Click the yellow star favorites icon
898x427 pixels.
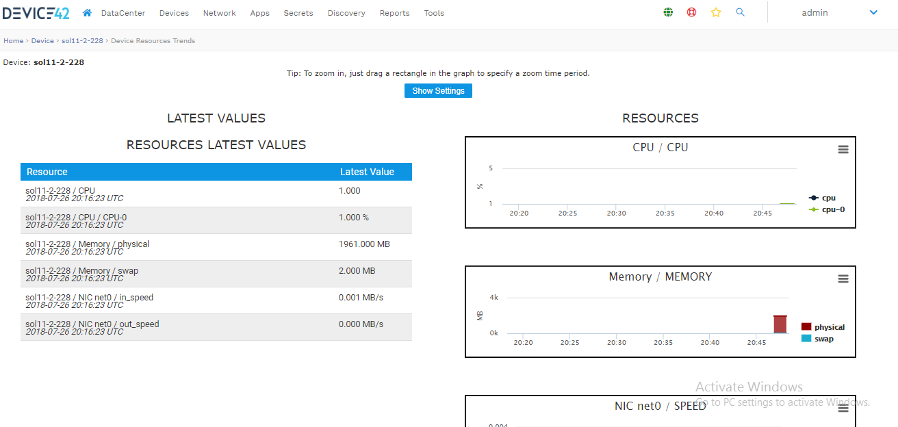pyautogui.click(x=716, y=12)
